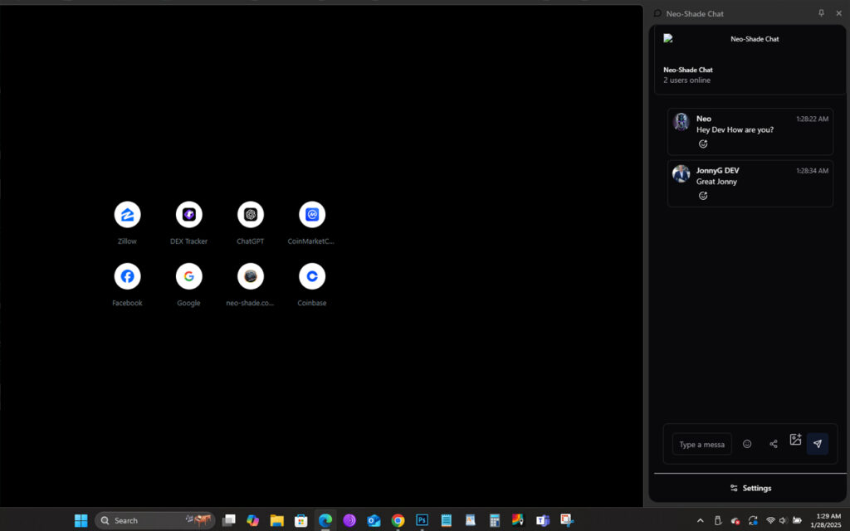Focus the Type a message field

(702, 445)
